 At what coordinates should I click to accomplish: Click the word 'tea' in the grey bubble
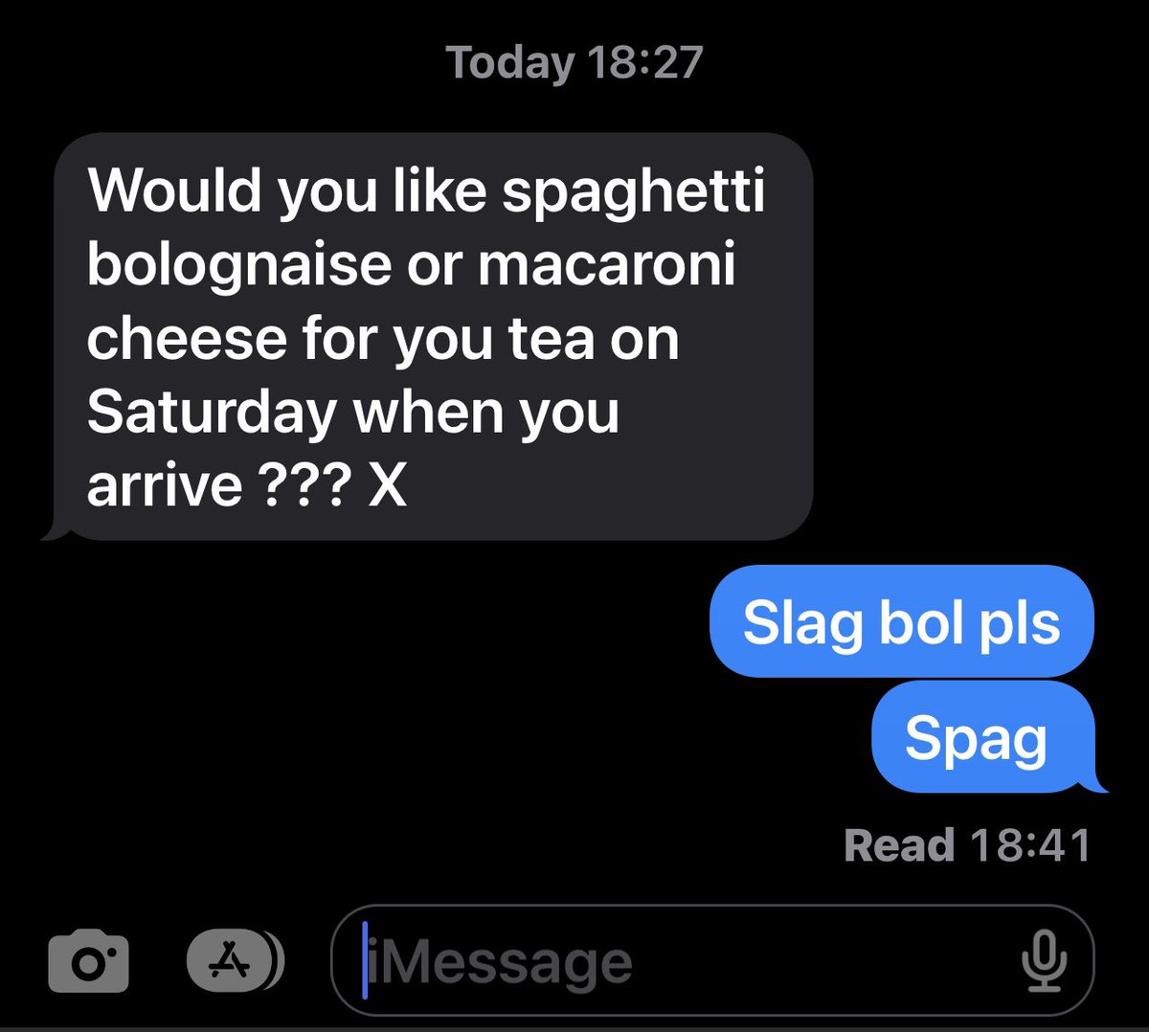point(546,341)
